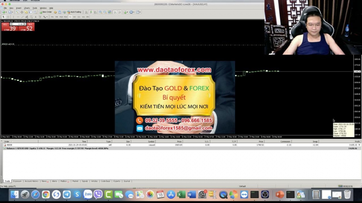The height and width of the screenshot is (203, 362).
Task: Switch to the Experts tab
Action: pos(117,181)
